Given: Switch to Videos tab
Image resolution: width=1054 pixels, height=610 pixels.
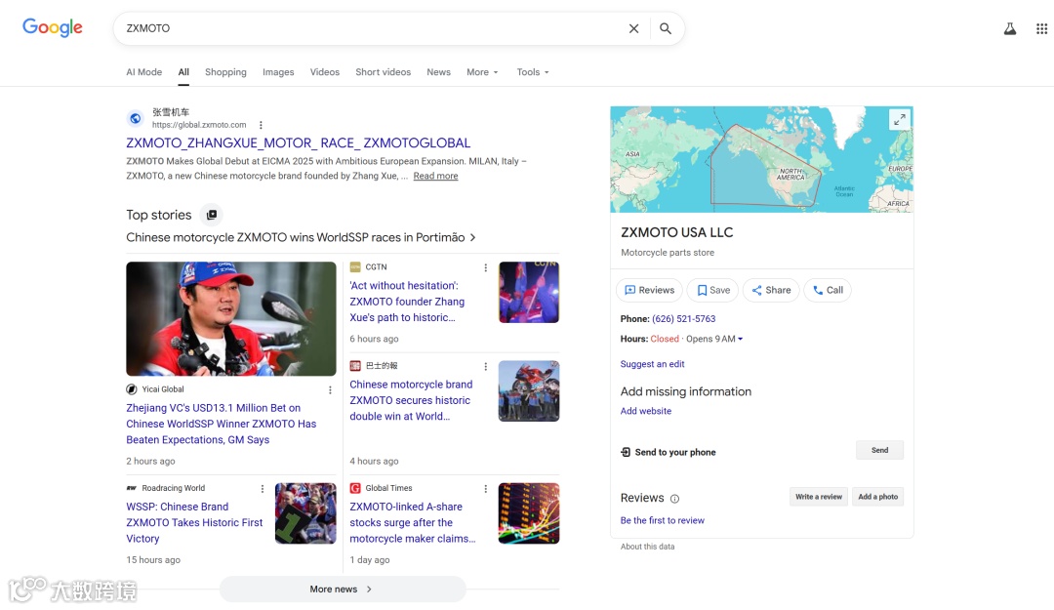Looking at the screenshot, I should 325,72.
